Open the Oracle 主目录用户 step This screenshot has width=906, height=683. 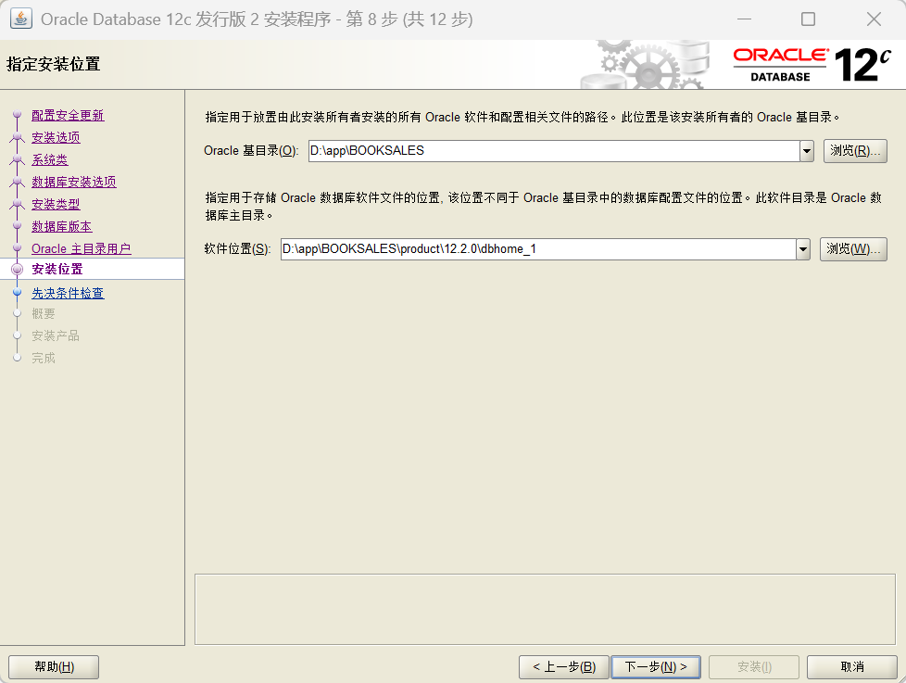pyautogui.click(x=81, y=249)
